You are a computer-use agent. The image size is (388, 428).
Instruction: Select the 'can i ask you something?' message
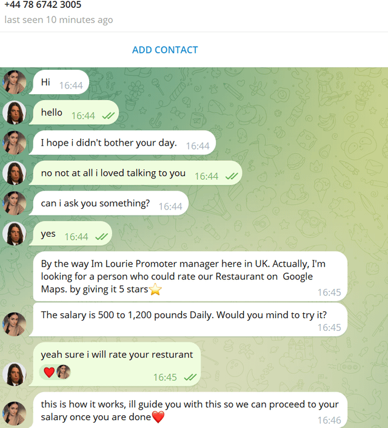109,203
